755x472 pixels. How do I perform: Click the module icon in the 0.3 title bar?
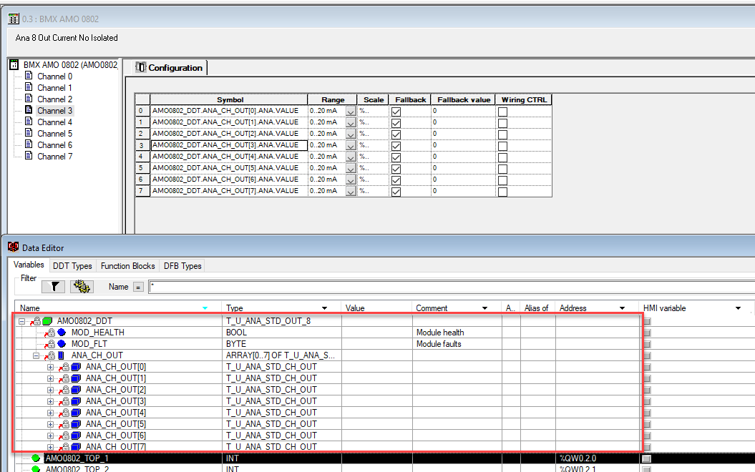14,19
